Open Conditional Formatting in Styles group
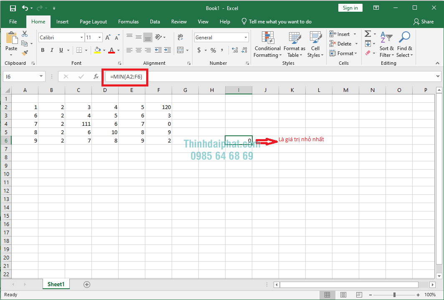The image size is (444, 300). (x=267, y=45)
